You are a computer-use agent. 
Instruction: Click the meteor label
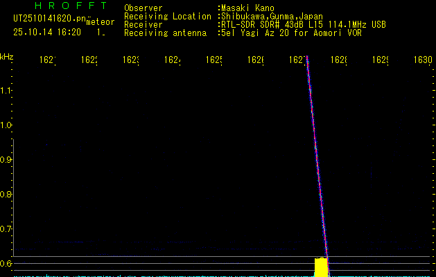[101, 22]
